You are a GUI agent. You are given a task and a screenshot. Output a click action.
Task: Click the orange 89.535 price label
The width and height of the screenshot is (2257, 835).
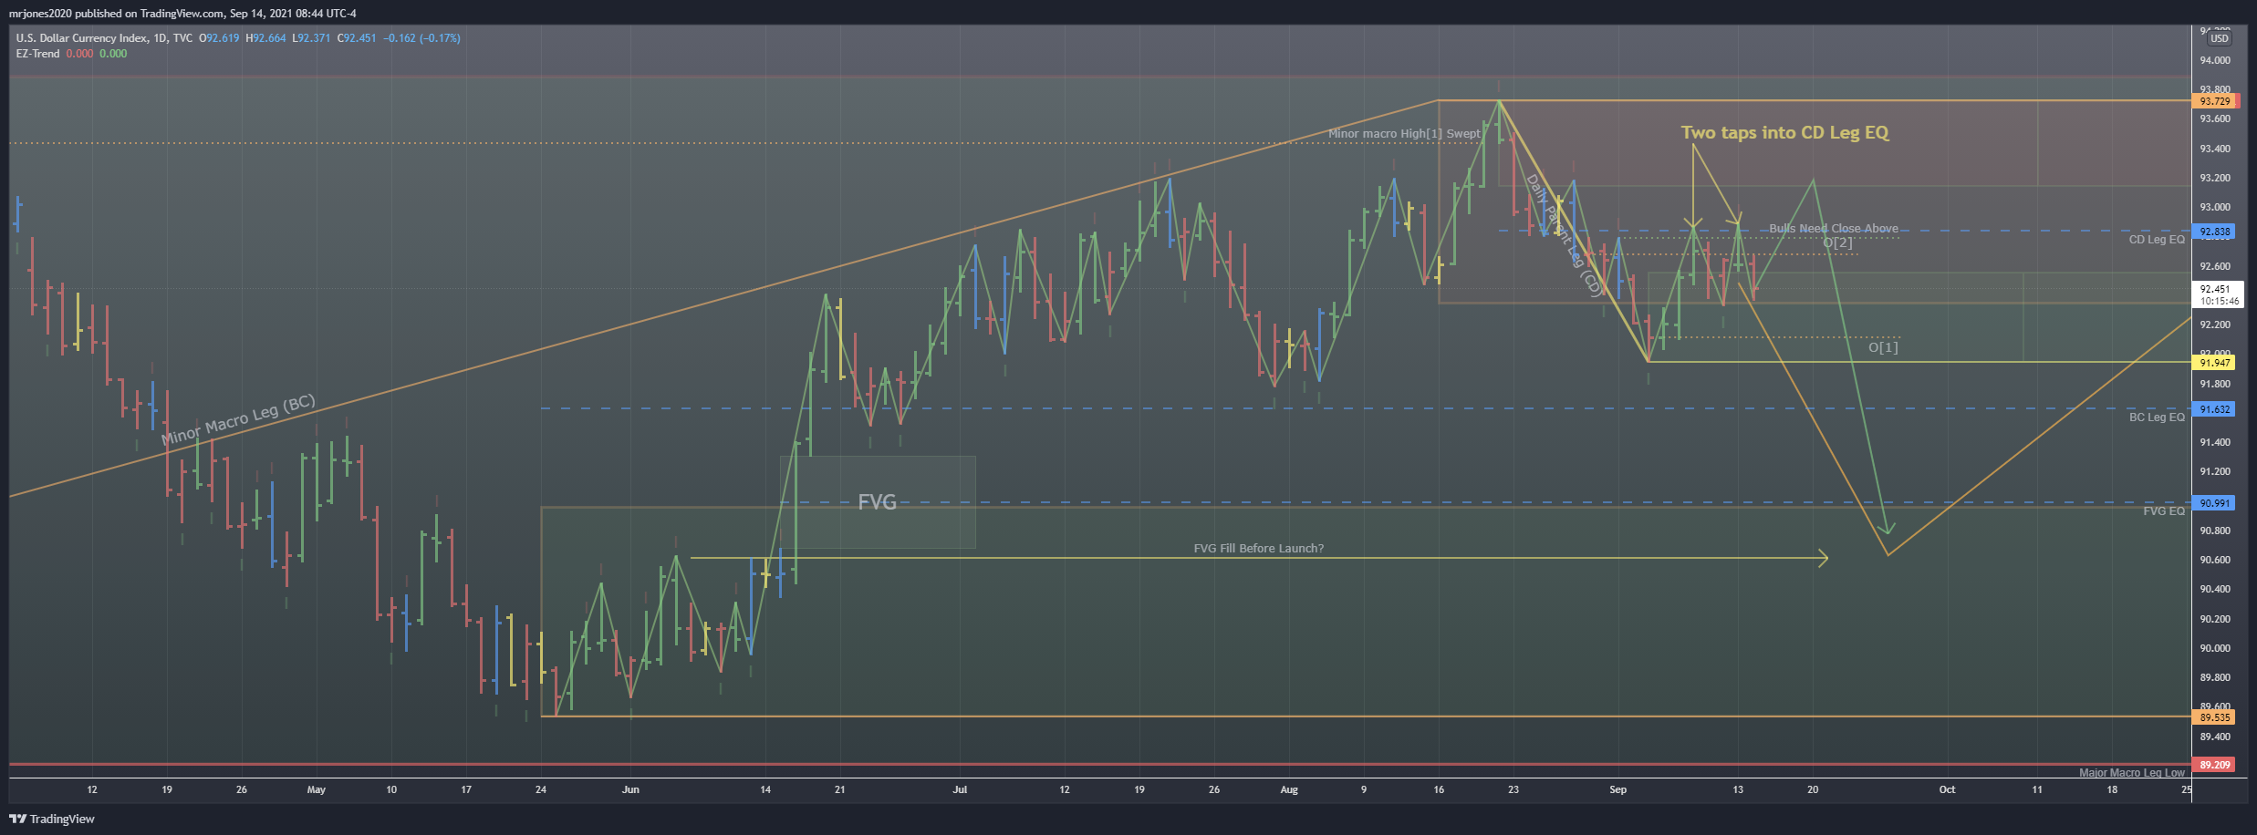[2215, 717]
